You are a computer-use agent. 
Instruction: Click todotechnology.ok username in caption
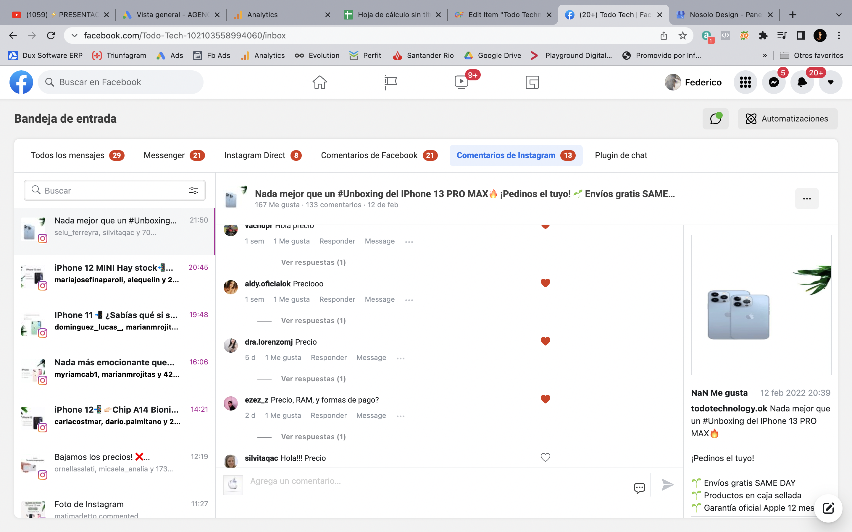pos(729,408)
